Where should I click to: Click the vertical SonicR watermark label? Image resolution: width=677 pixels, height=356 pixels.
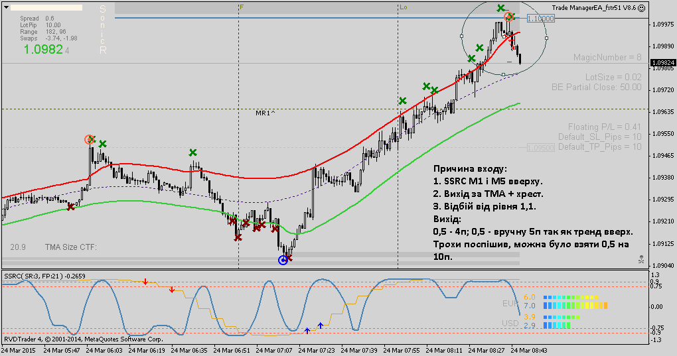click(x=103, y=29)
